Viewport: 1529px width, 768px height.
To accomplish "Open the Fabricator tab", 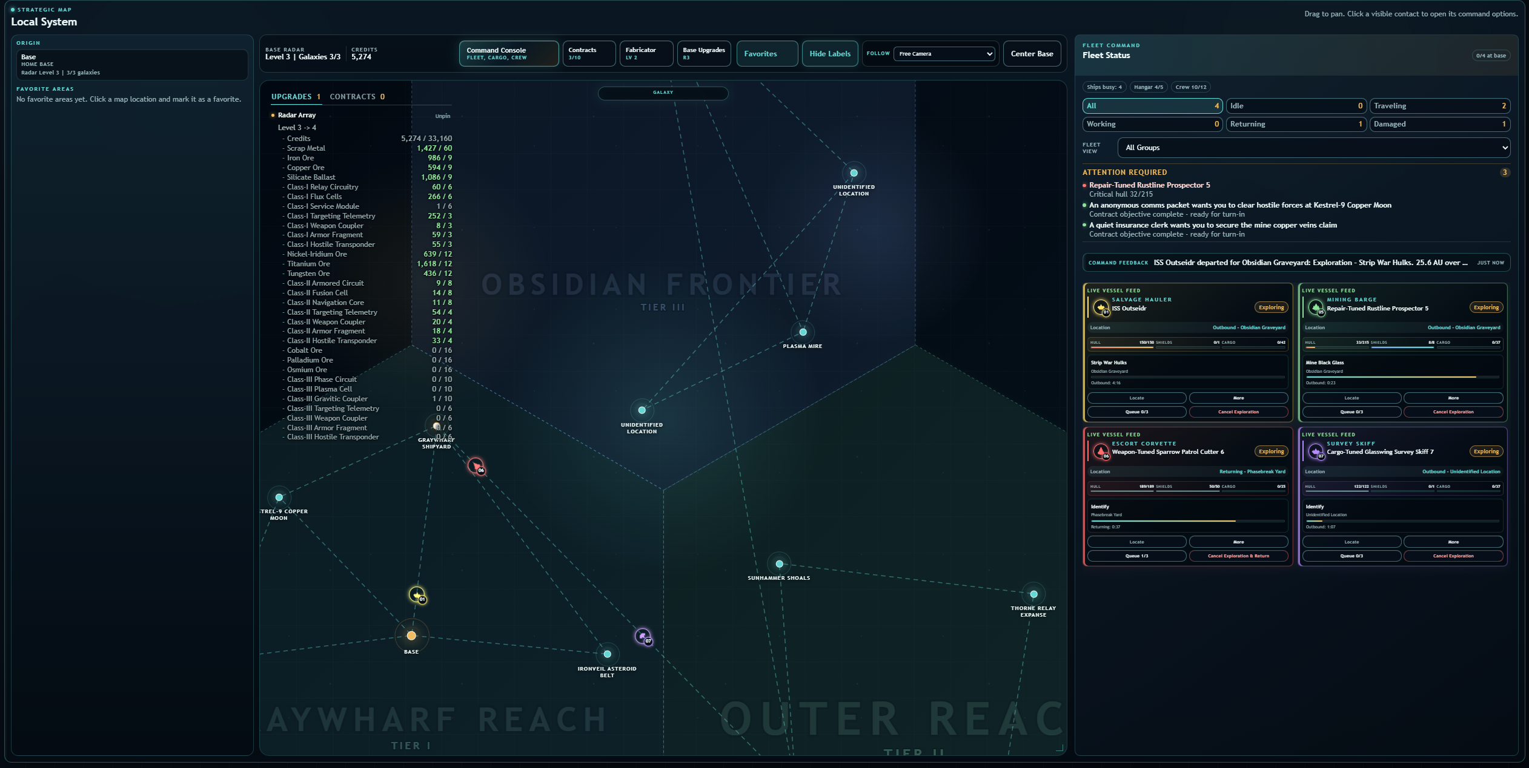I will click(x=646, y=54).
